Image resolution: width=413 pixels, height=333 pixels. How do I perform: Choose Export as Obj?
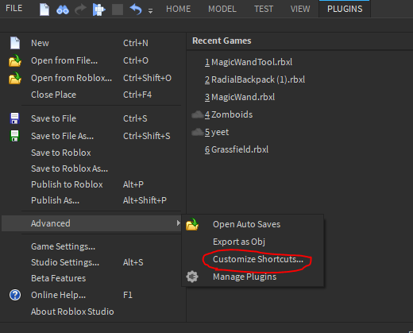pyautogui.click(x=253, y=242)
